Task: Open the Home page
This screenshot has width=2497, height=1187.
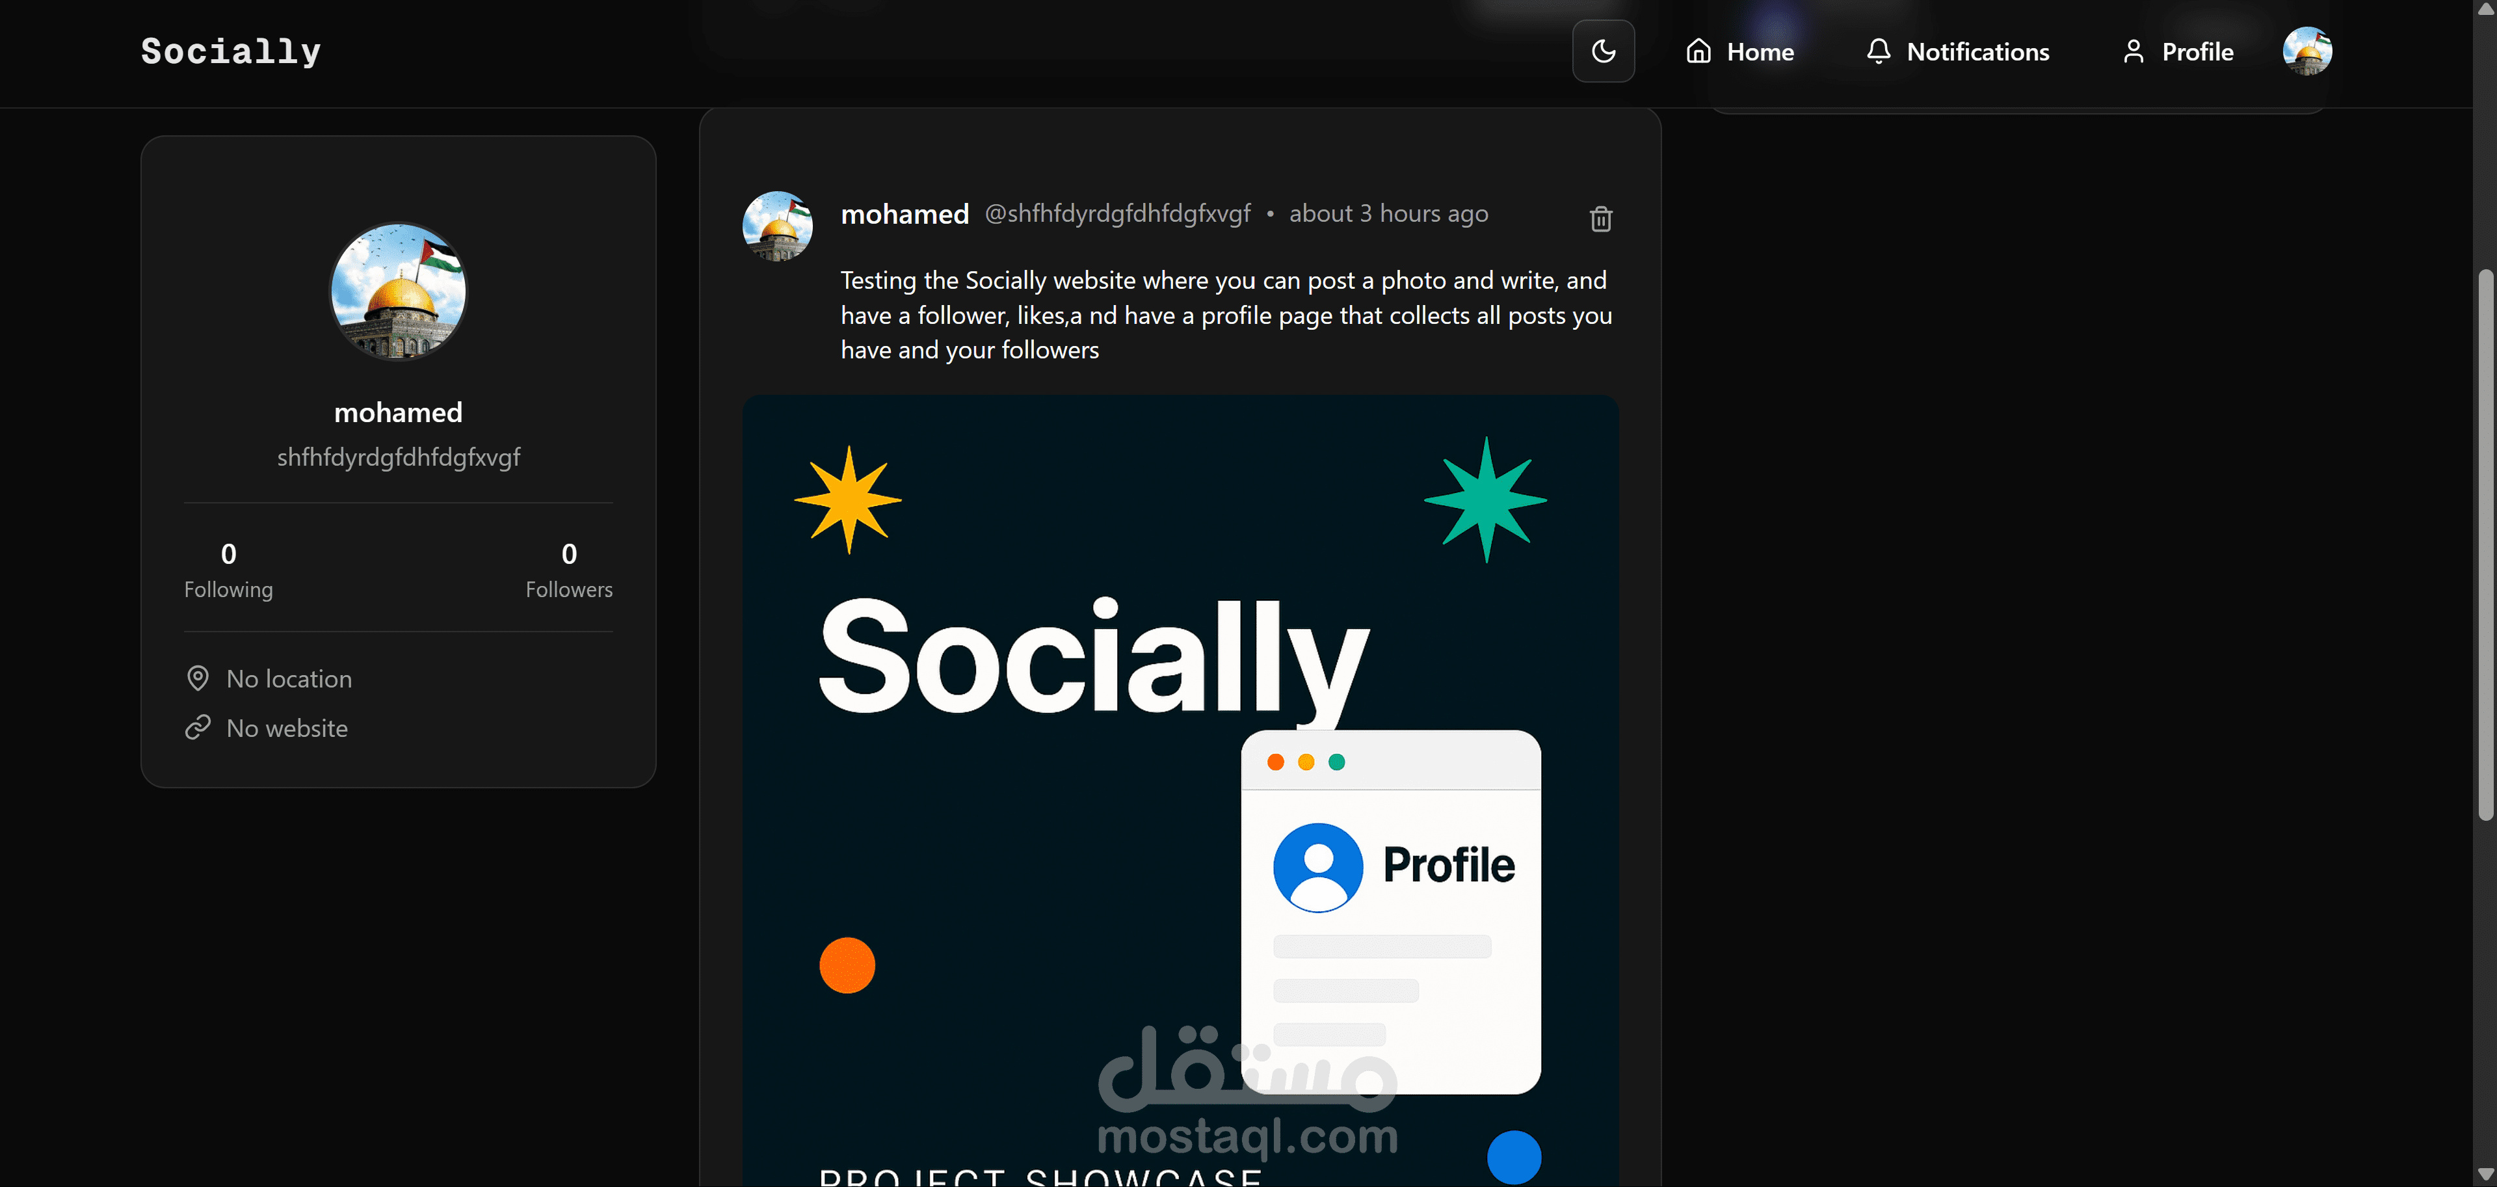Action: point(1740,51)
